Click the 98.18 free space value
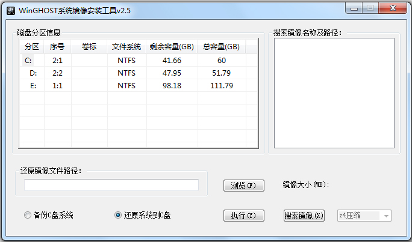412x242 pixels. tap(172, 85)
